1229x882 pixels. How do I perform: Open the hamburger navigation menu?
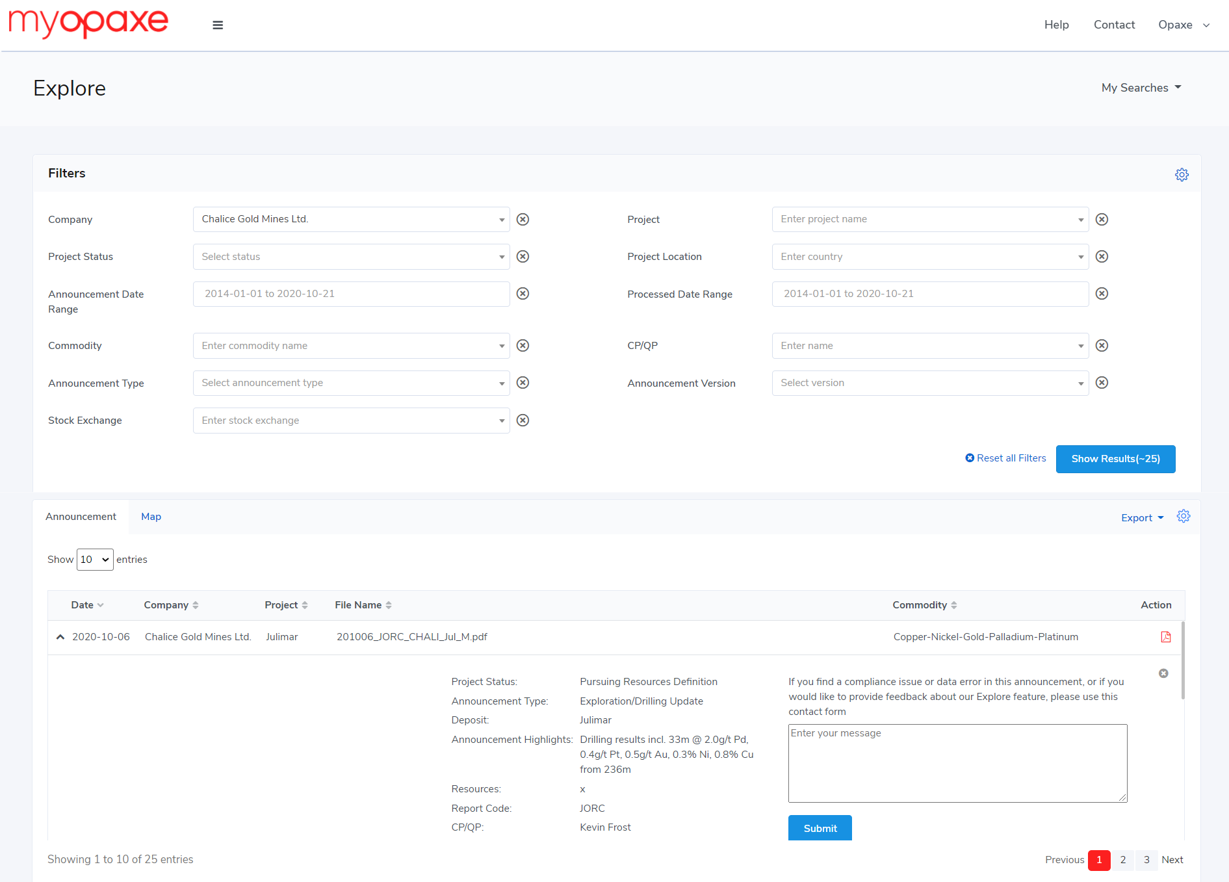(218, 25)
